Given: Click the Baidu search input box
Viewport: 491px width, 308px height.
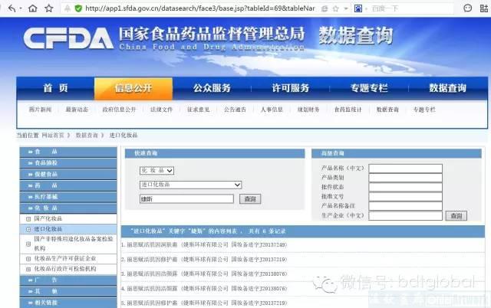Looking at the screenshot, I should pyautogui.click(x=411, y=8).
